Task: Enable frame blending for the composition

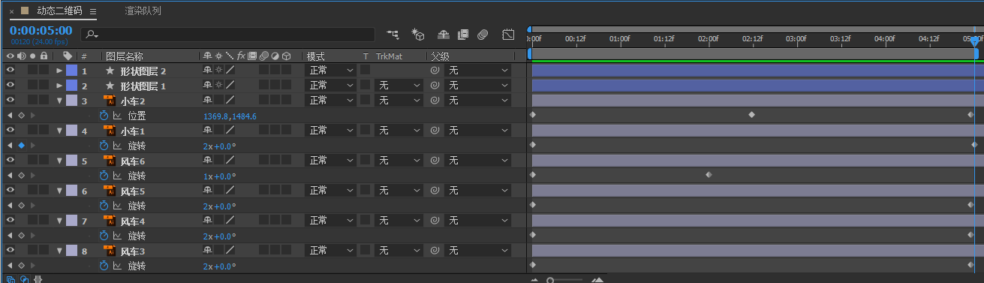Action: click(463, 35)
